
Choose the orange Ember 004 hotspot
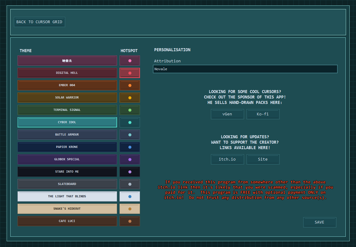tap(130, 85)
